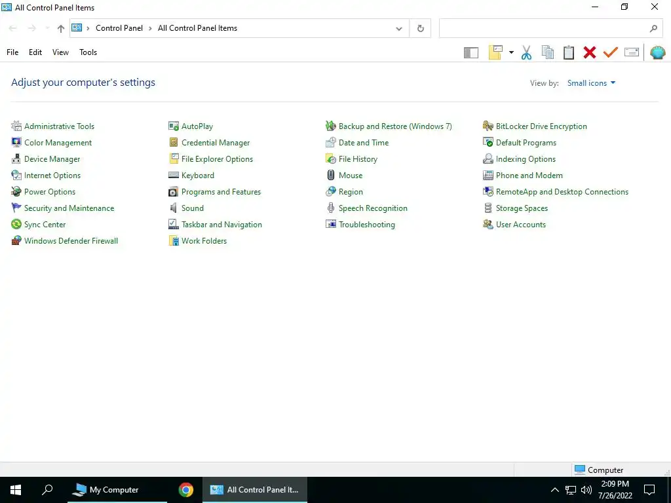Click the Sound speaker icon
Viewport: 671px width, 503px height.
point(173,208)
